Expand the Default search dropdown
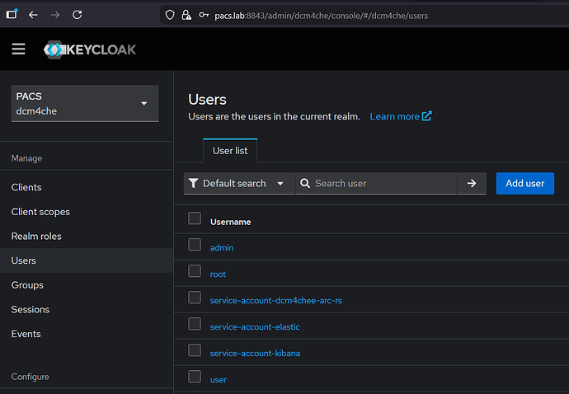Screen dimensions: 569x394 pos(238,184)
